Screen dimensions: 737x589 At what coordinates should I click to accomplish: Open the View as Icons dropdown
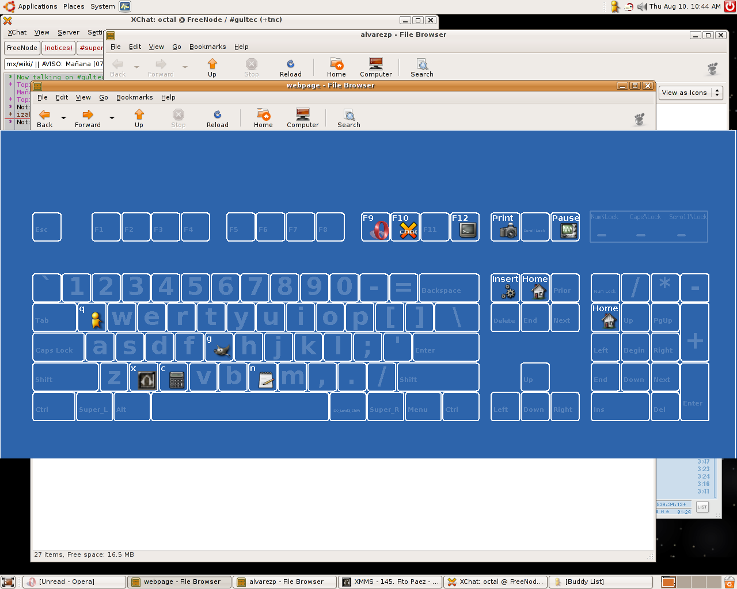pyautogui.click(x=690, y=93)
